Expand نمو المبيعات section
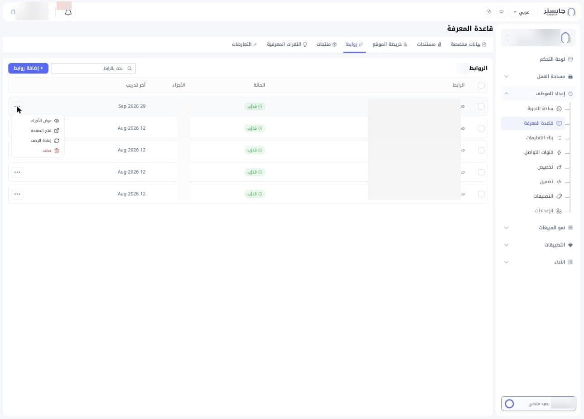 [538, 228]
